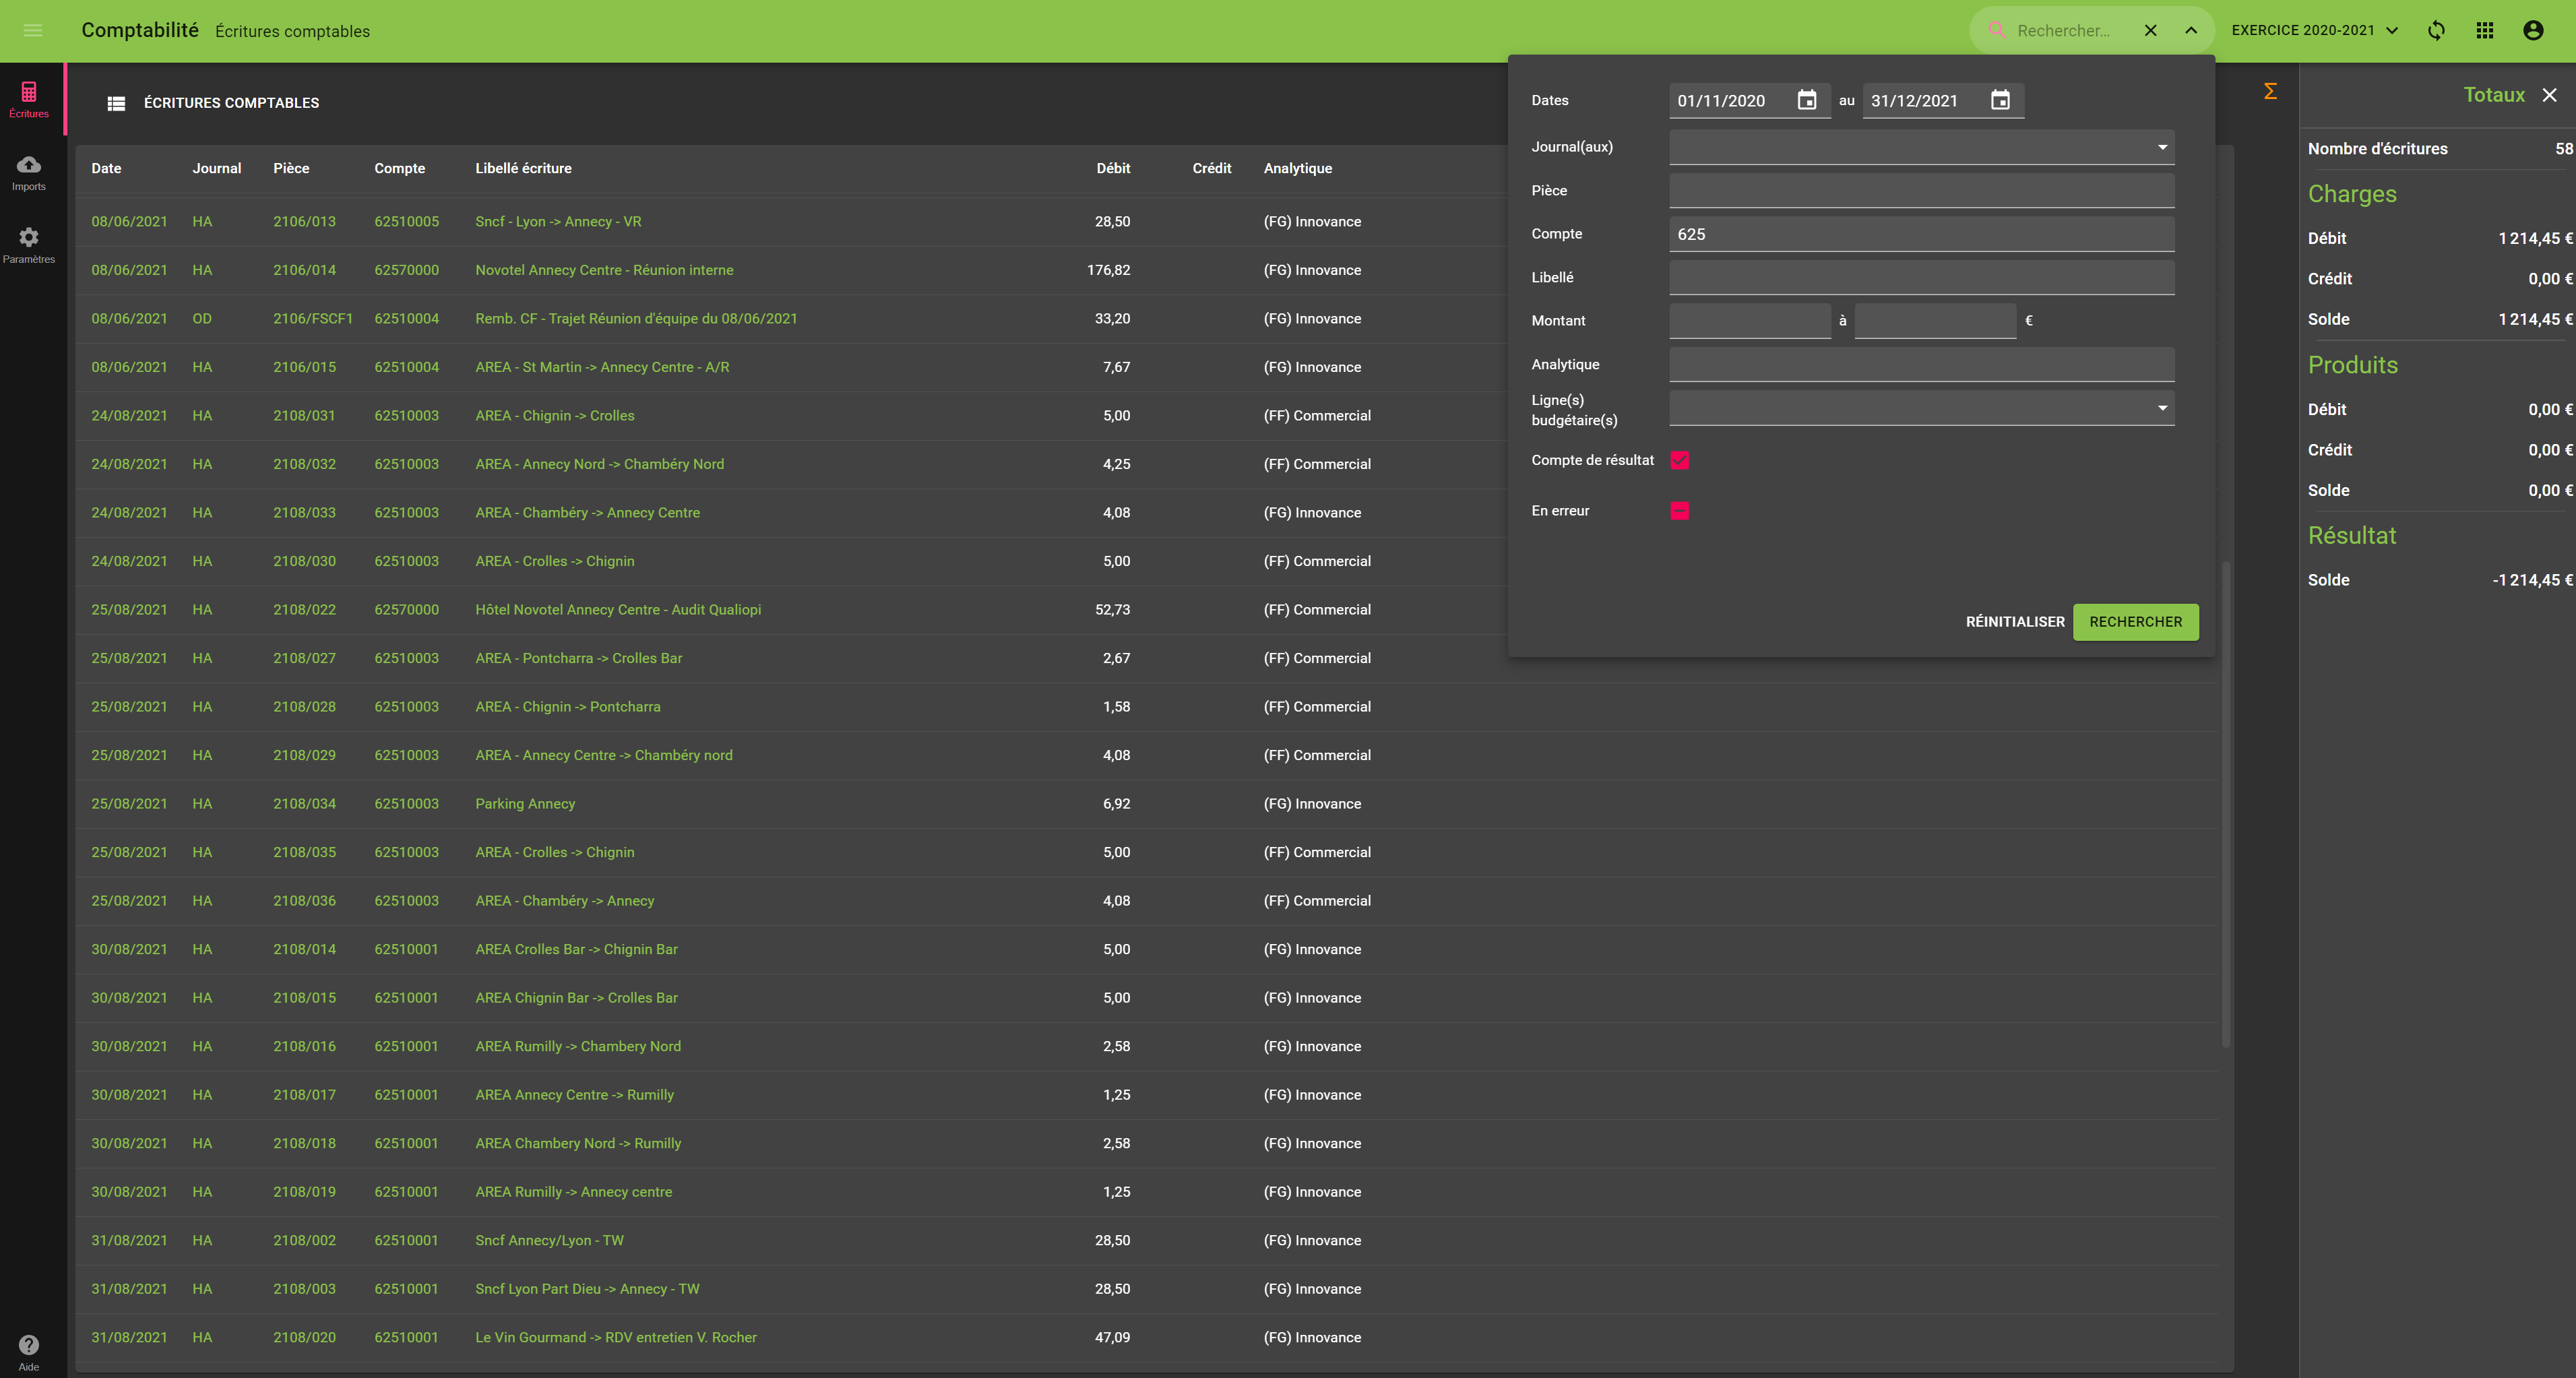Open the Imports section

pyautogui.click(x=29, y=171)
